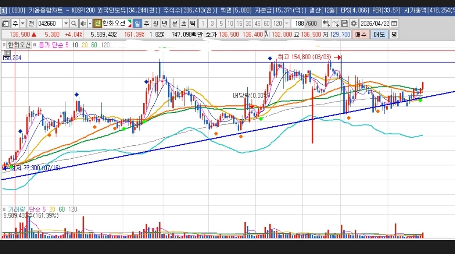This screenshot has height=254, width=455.
Task: Toggle daily (일) chart period
Action: tap(138, 24)
